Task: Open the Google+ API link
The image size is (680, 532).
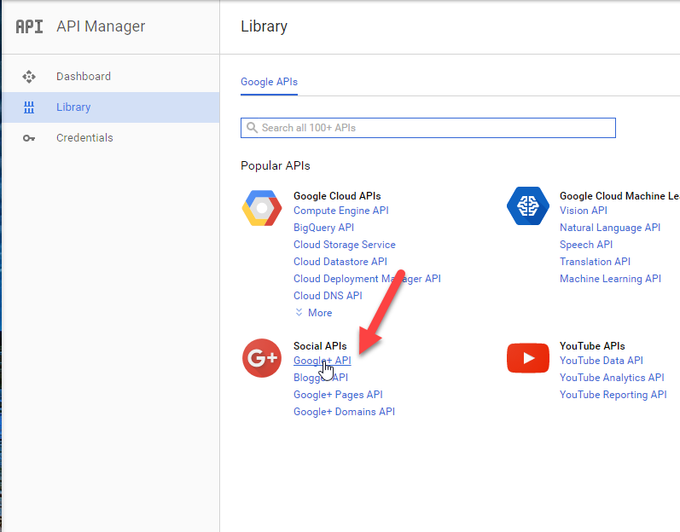Action: pyautogui.click(x=323, y=361)
